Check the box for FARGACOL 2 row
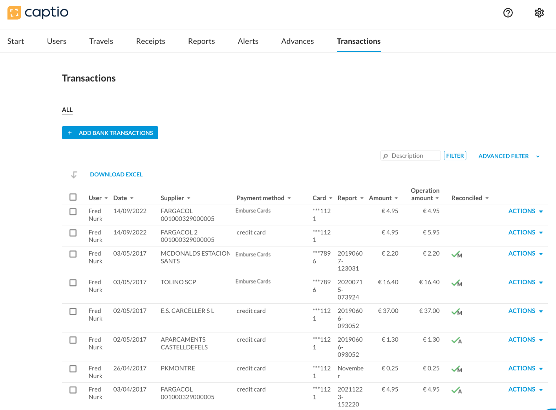The width and height of the screenshot is (556, 410). point(73,233)
